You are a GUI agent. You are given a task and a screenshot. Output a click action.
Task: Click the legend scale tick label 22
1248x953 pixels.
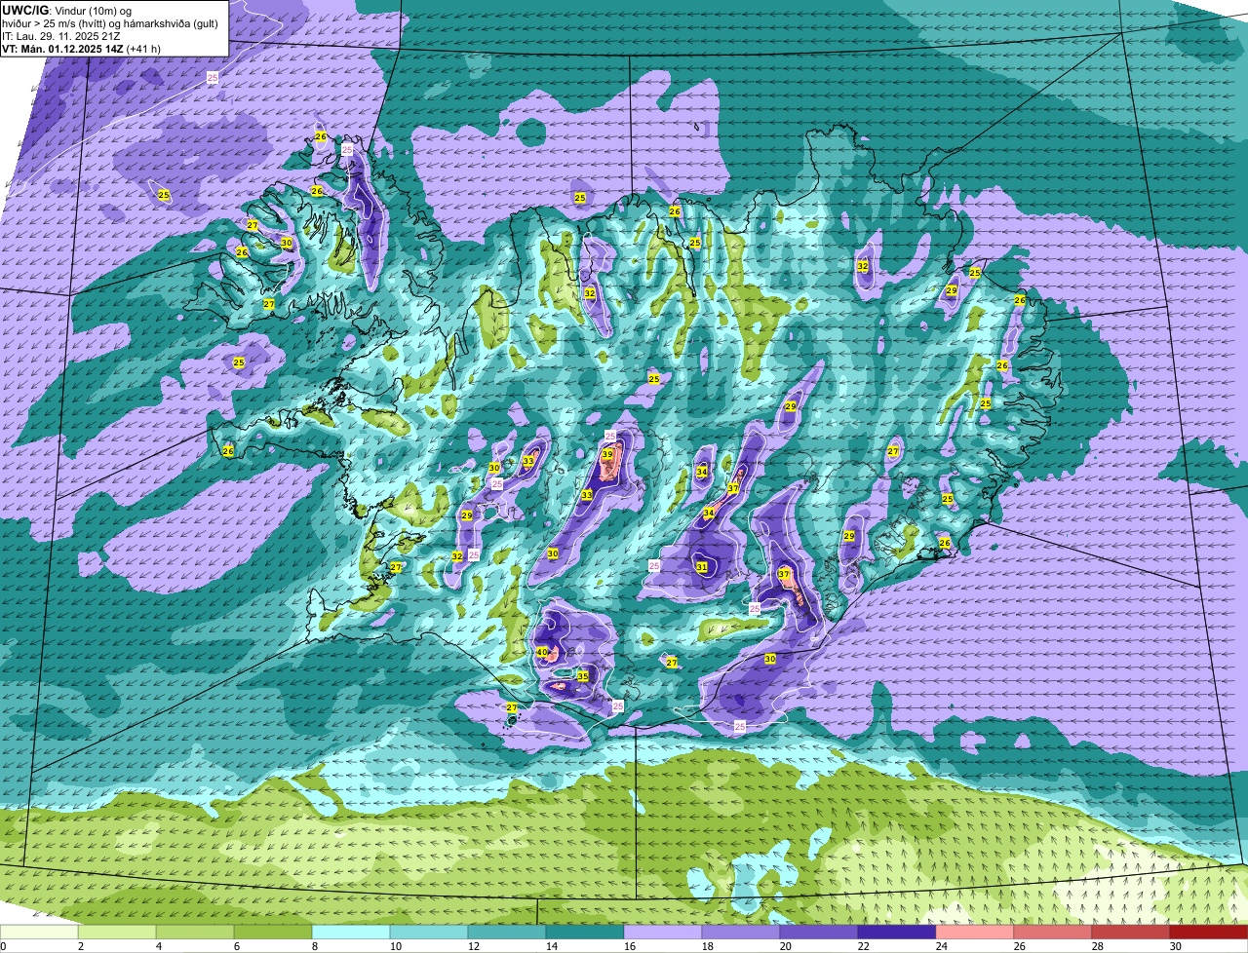tap(864, 946)
